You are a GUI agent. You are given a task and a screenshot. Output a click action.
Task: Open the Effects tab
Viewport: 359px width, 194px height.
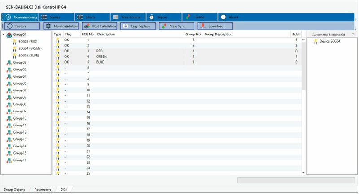pos(92,17)
